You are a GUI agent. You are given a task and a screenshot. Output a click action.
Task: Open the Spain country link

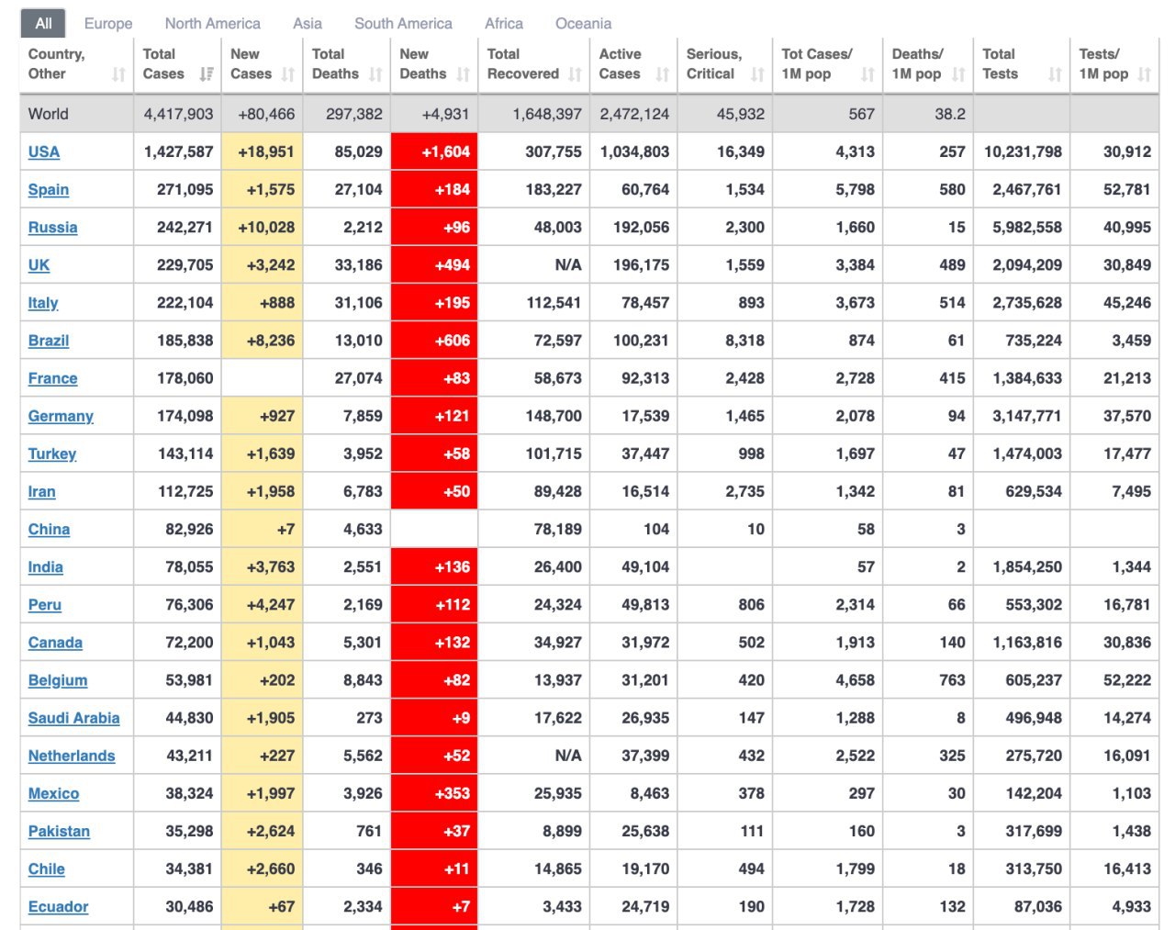[49, 190]
